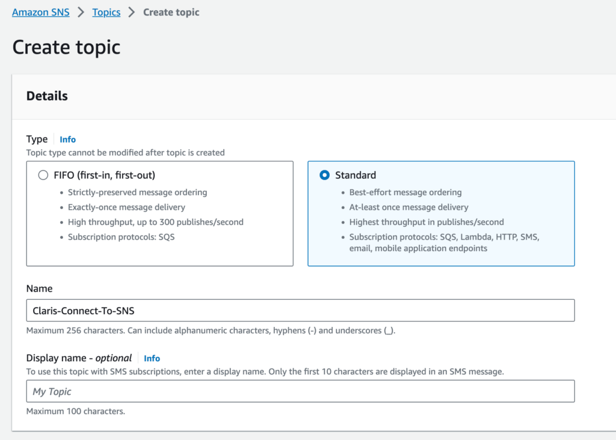Screen dimensions: 616x440
Task: Click the Details section header
Action: (47, 96)
